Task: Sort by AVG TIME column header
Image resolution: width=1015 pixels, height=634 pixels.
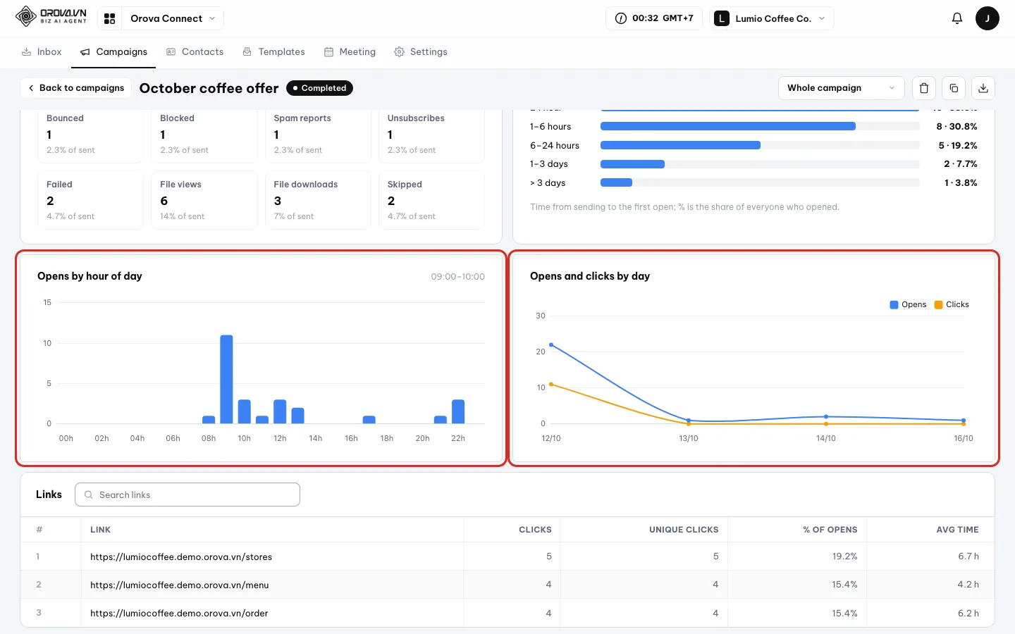Action: click(x=957, y=530)
